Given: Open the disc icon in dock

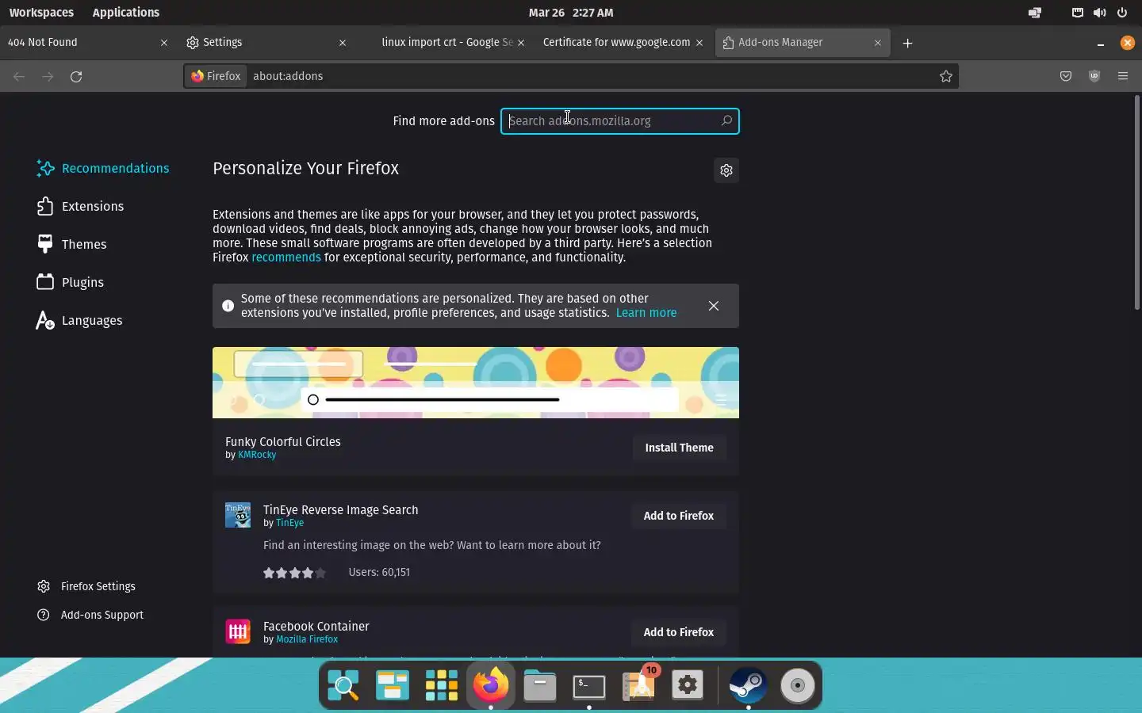Looking at the screenshot, I should click(x=798, y=685).
